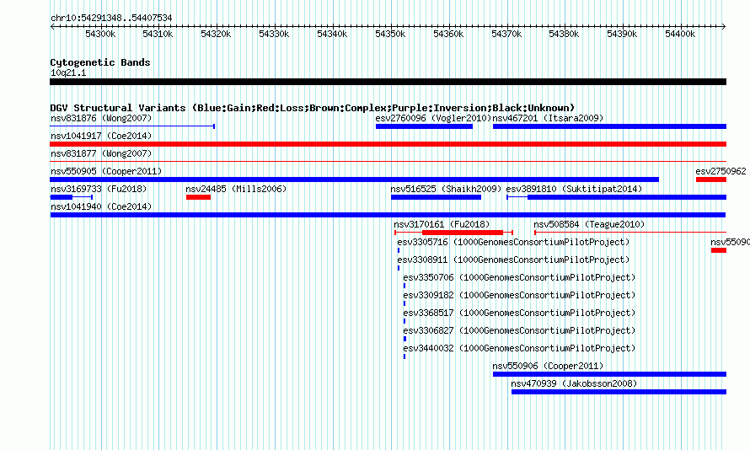
Task: Click the esv3368517 1000Genomes label
Action: point(519,313)
